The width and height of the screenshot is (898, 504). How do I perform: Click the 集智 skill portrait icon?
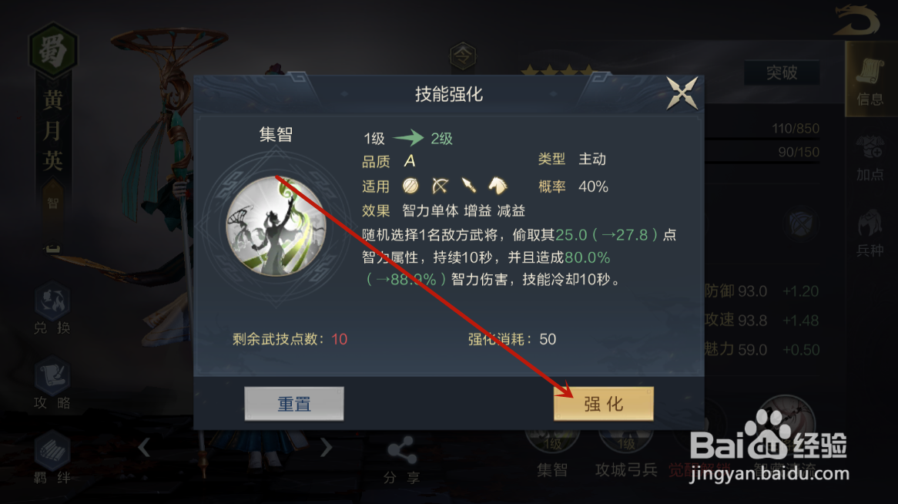tap(276, 226)
